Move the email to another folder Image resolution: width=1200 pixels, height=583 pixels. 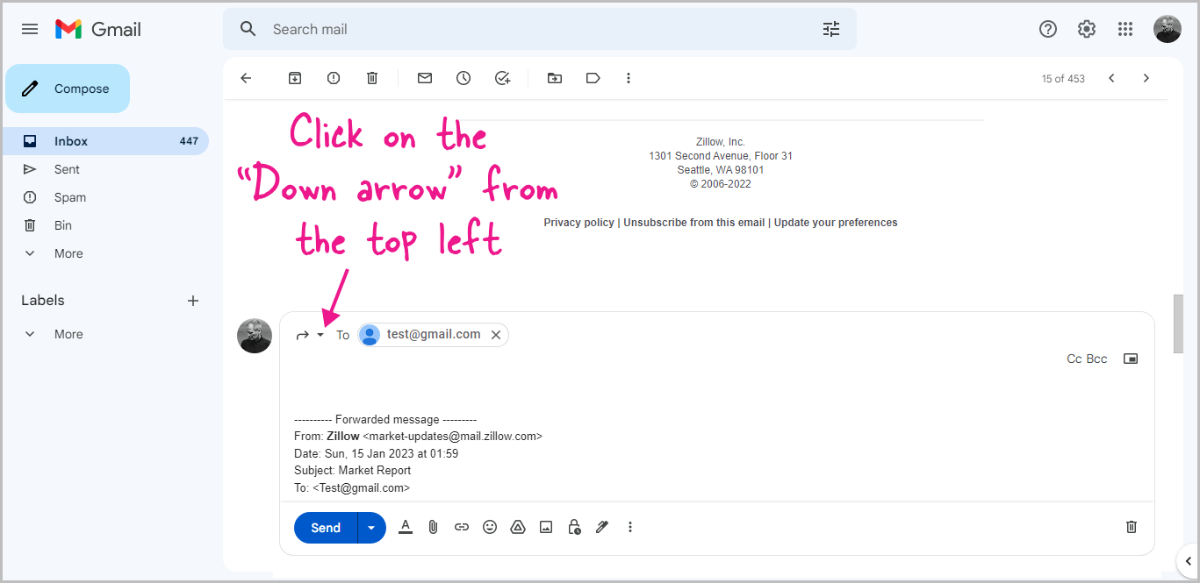pyautogui.click(x=554, y=78)
